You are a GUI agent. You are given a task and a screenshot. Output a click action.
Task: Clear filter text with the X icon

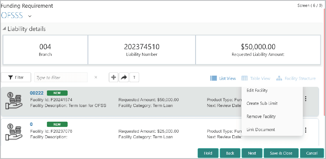click(96, 77)
